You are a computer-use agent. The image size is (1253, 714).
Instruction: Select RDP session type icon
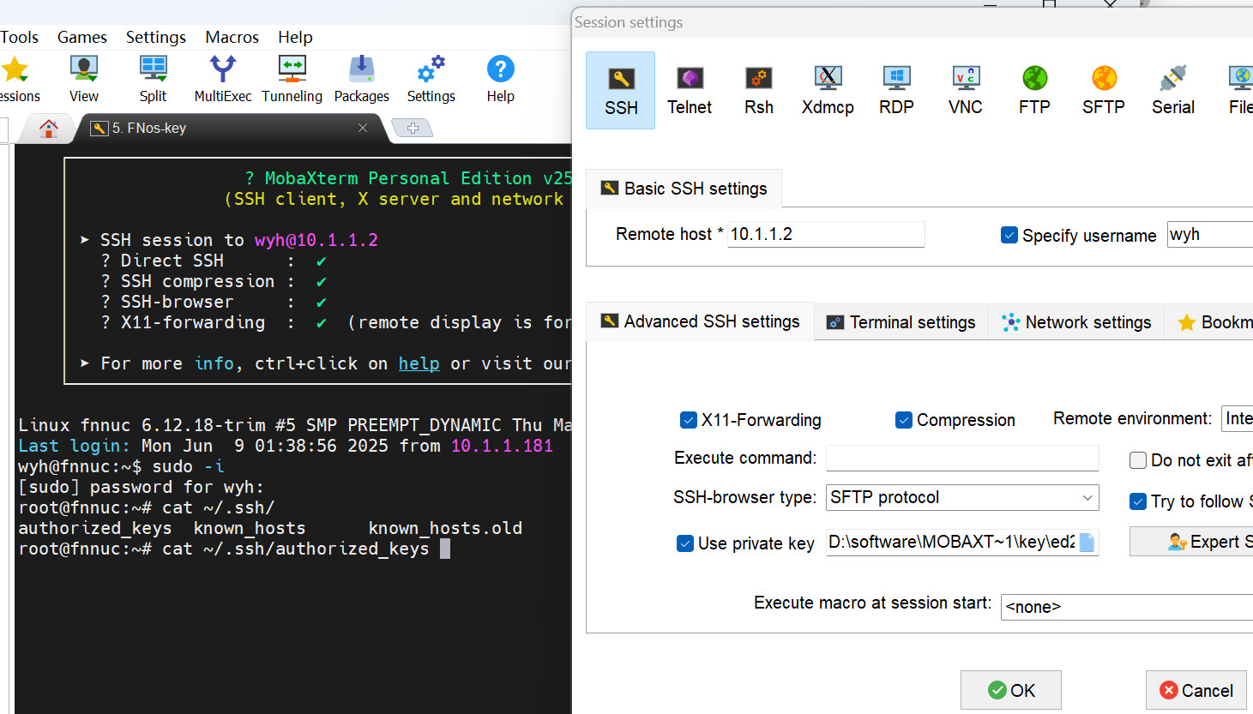896,90
